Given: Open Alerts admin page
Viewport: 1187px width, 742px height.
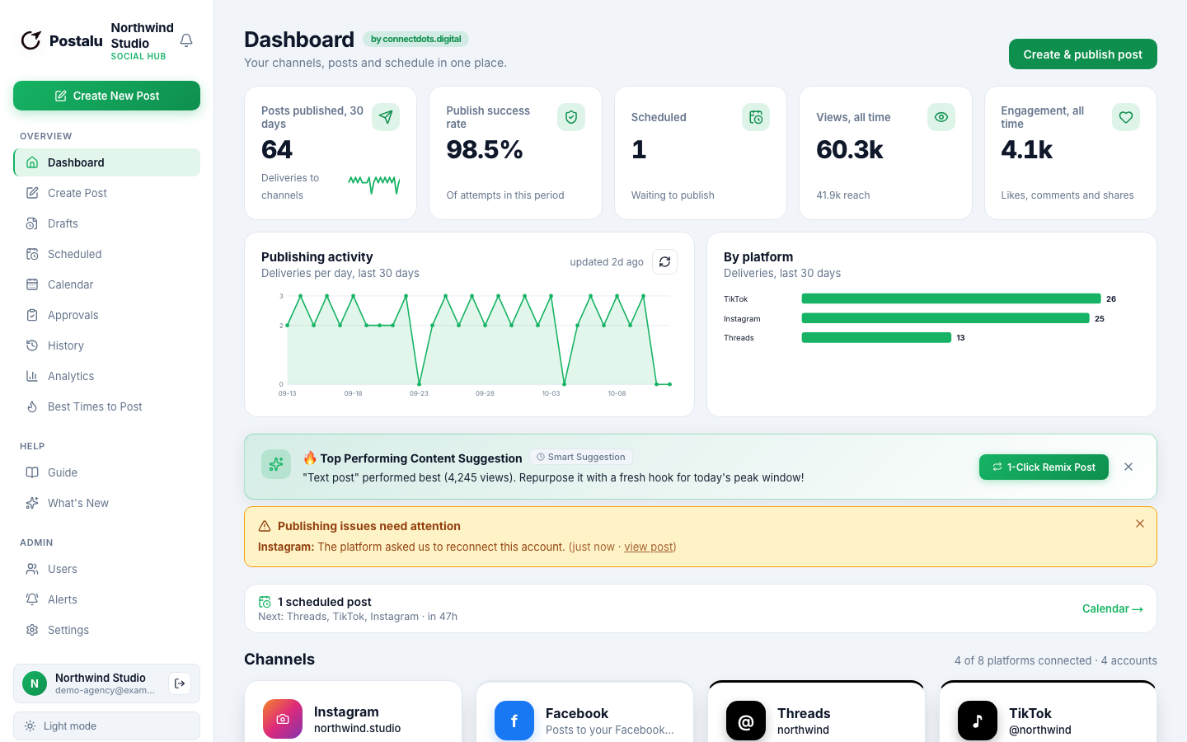Looking at the screenshot, I should (x=106, y=599).
